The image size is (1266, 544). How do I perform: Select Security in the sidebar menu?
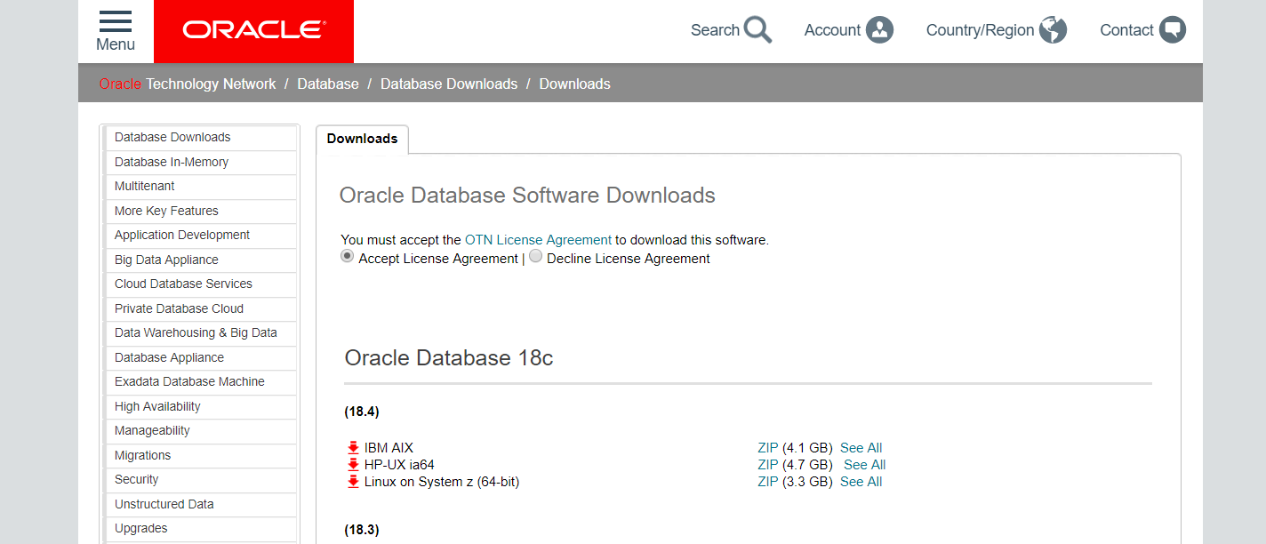(x=136, y=479)
